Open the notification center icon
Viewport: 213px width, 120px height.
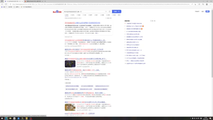pyautogui.click(x=210, y=118)
